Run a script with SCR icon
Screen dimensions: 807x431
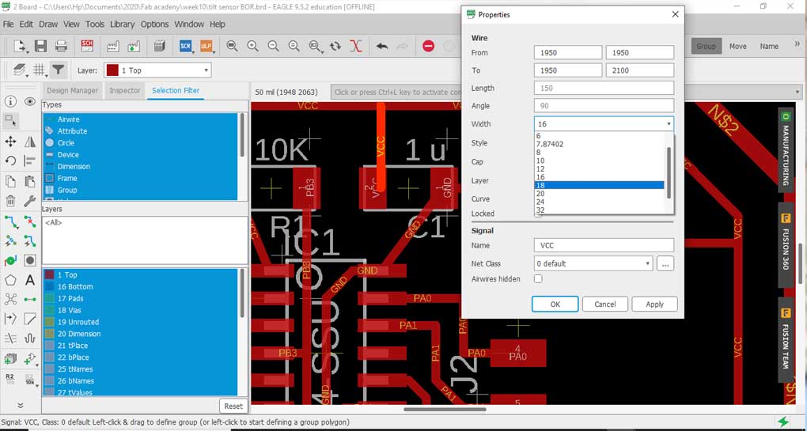pos(185,46)
